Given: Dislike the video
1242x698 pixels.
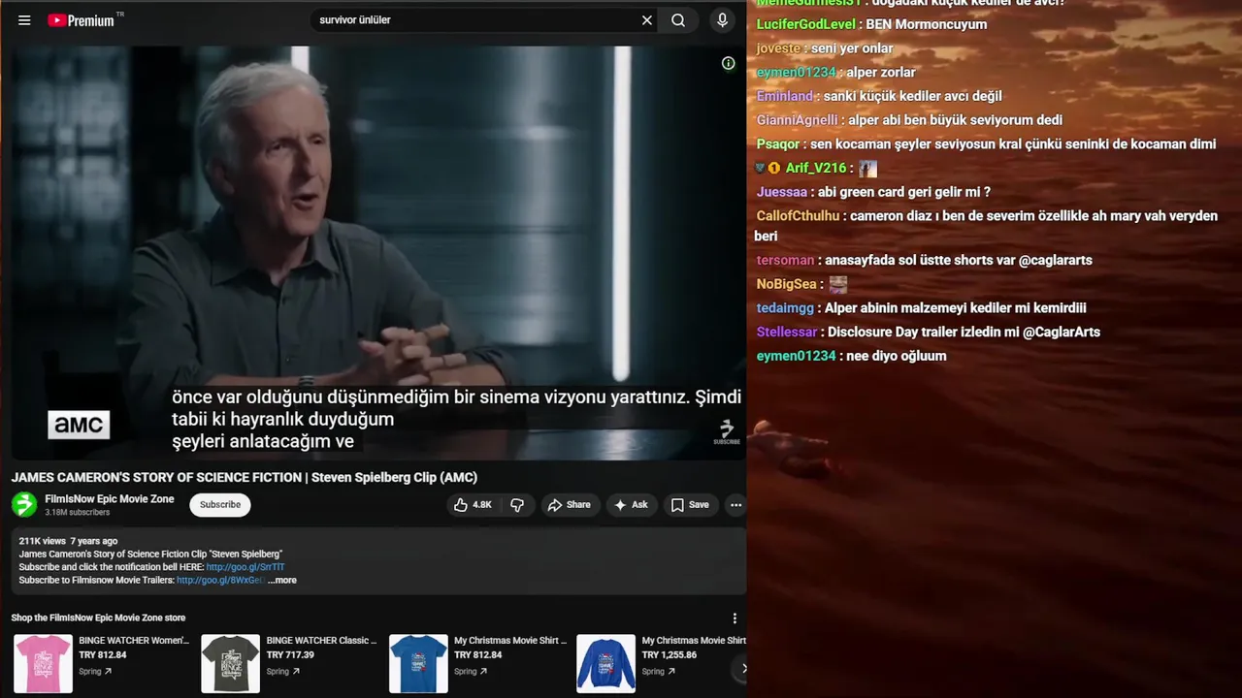Looking at the screenshot, I should point(517,505).
